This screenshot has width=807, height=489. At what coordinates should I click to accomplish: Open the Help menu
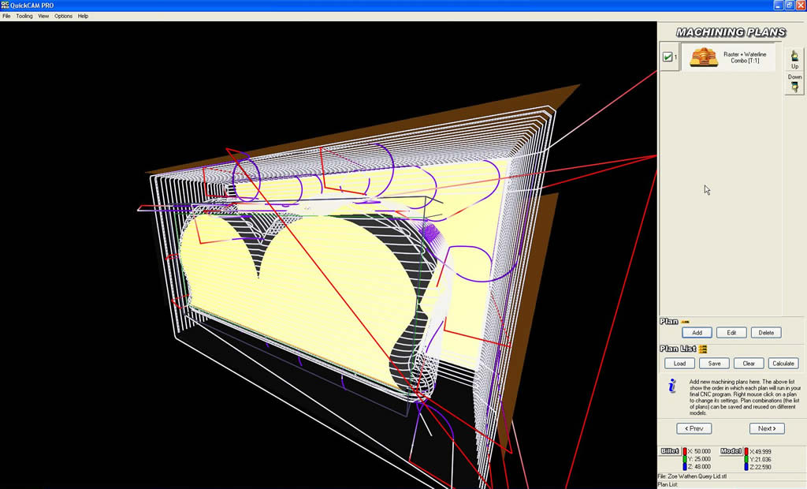[x=83, y=16]
